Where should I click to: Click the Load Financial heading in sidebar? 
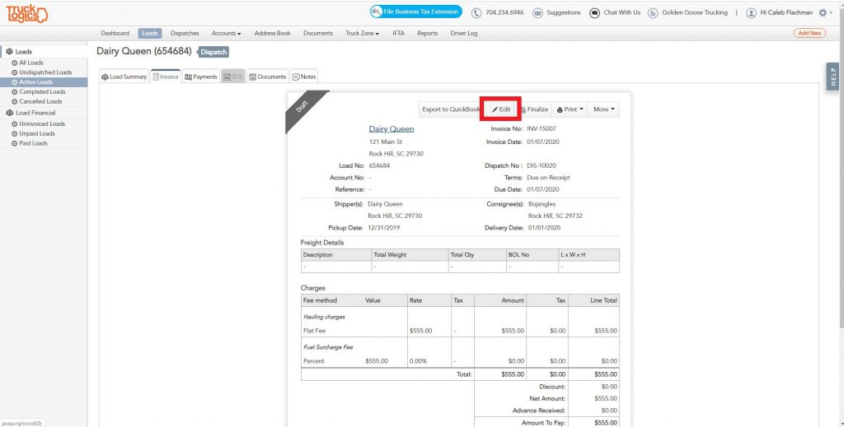pos(35,113)
